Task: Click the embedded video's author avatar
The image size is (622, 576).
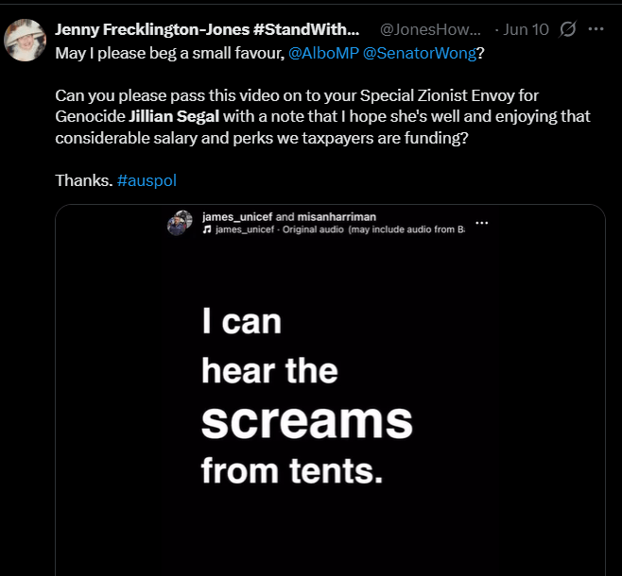Action: pos(180,223)
